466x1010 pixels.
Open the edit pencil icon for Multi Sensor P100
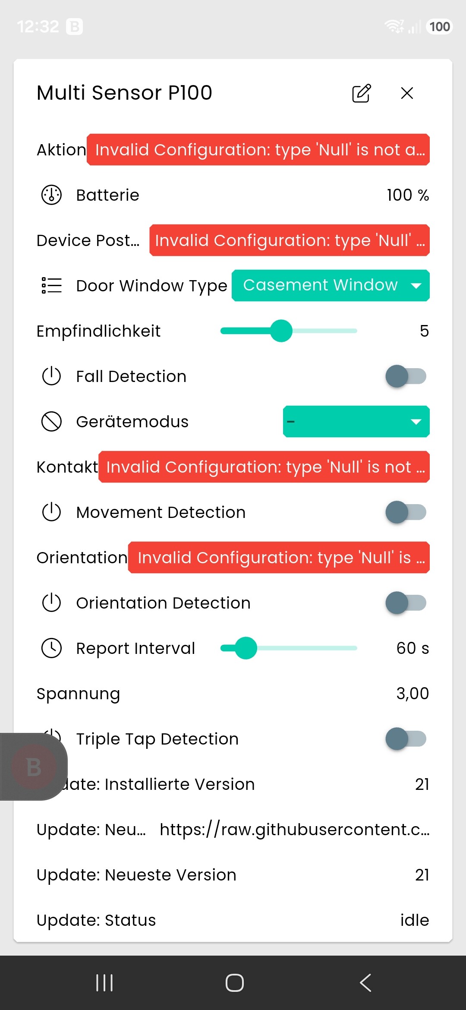tap(361, 93)
